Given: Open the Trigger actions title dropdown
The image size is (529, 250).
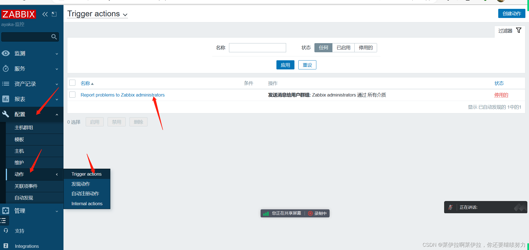Looking at the screenshot, I should pos(125,15).
